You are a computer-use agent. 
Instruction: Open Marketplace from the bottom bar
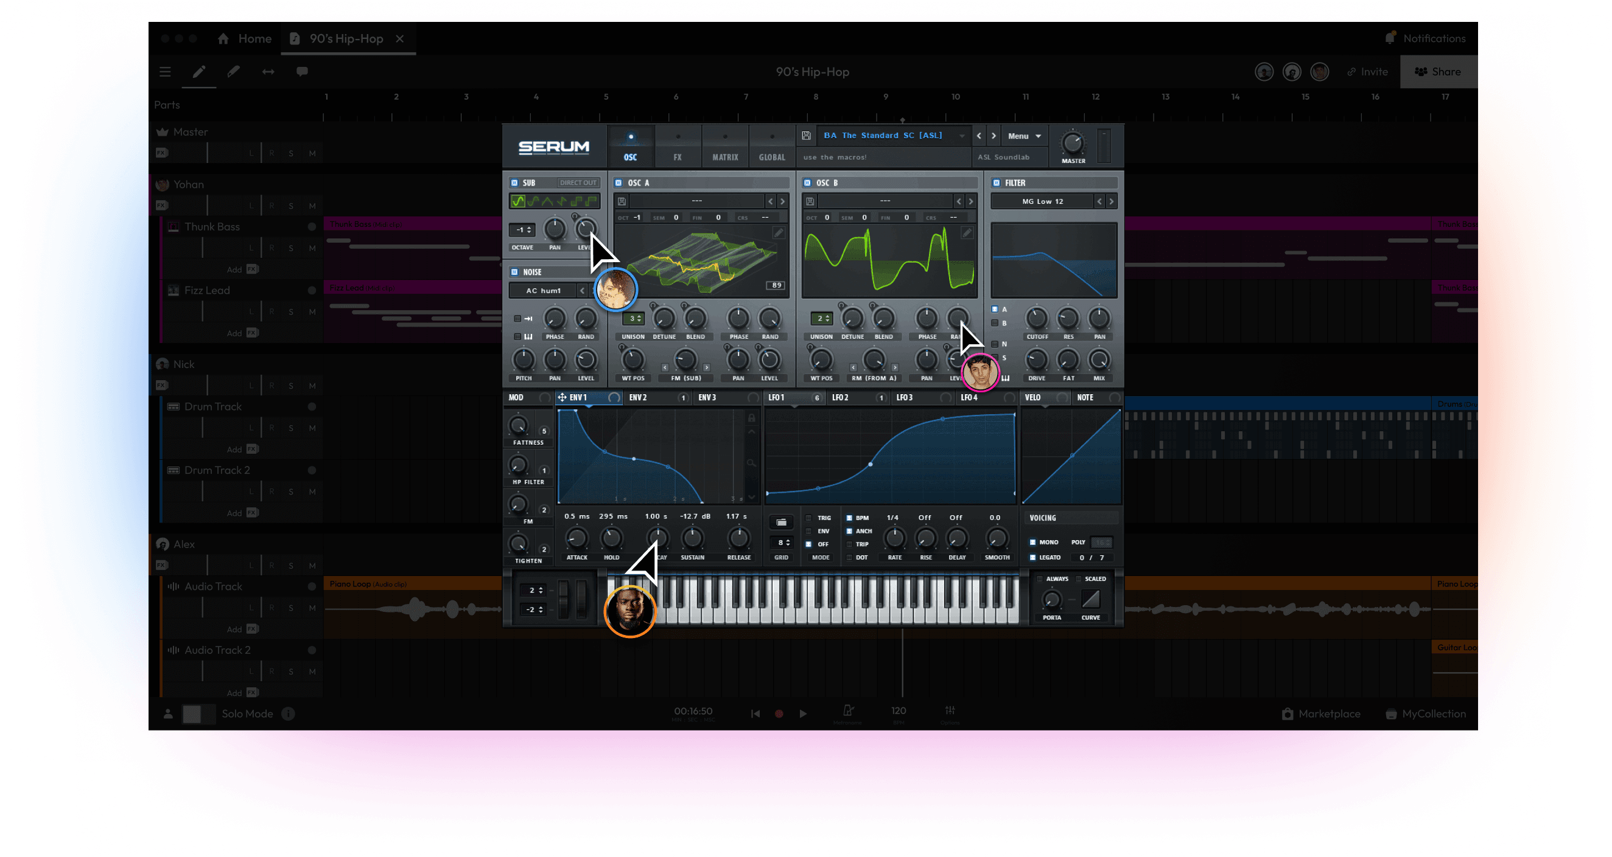tap(1322, 714)
